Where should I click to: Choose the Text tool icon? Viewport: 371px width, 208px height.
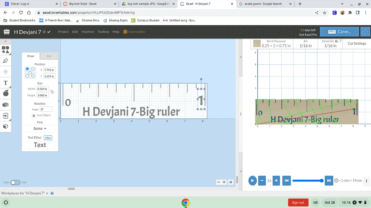(5, 83)
